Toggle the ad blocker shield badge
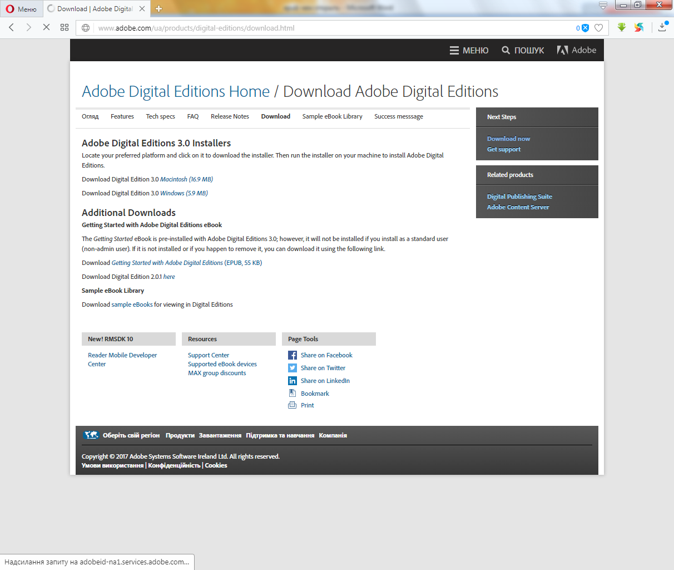 point(584,28)
